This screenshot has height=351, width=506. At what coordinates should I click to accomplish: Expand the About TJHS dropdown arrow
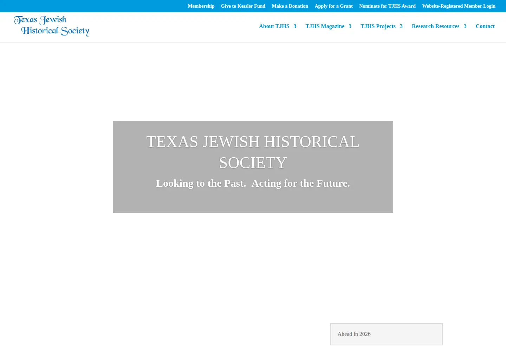295,26
